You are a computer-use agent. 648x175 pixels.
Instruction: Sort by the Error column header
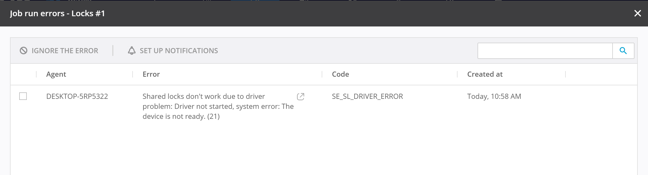[x=151, y=74]
